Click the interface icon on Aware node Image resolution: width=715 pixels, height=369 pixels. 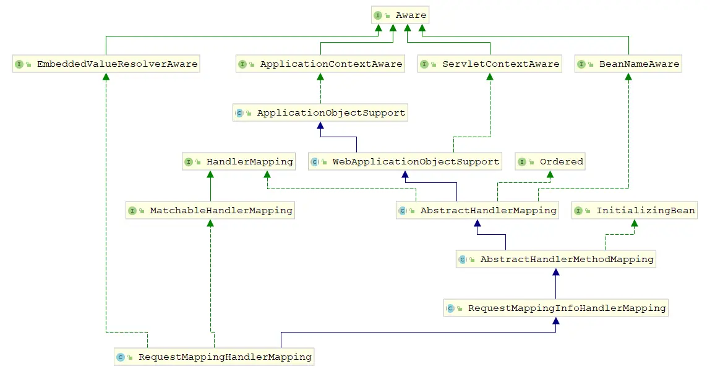click(378, 15)
